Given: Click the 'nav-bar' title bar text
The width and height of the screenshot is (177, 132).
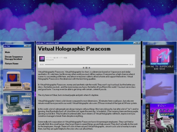Looking at the screenshot, I should point(7,46).
